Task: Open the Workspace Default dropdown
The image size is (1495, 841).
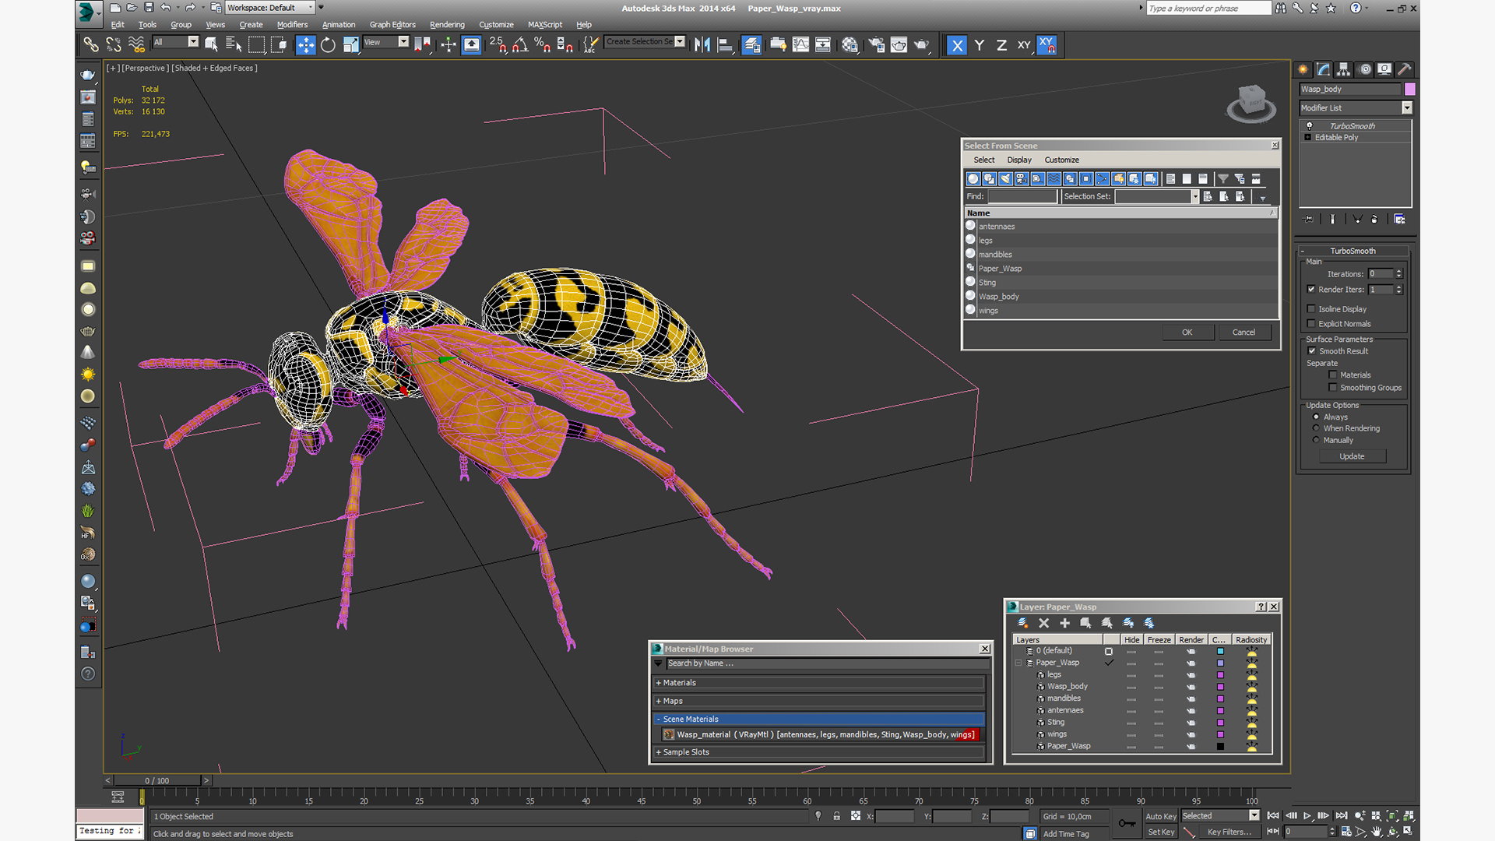Action: [270, 8]
